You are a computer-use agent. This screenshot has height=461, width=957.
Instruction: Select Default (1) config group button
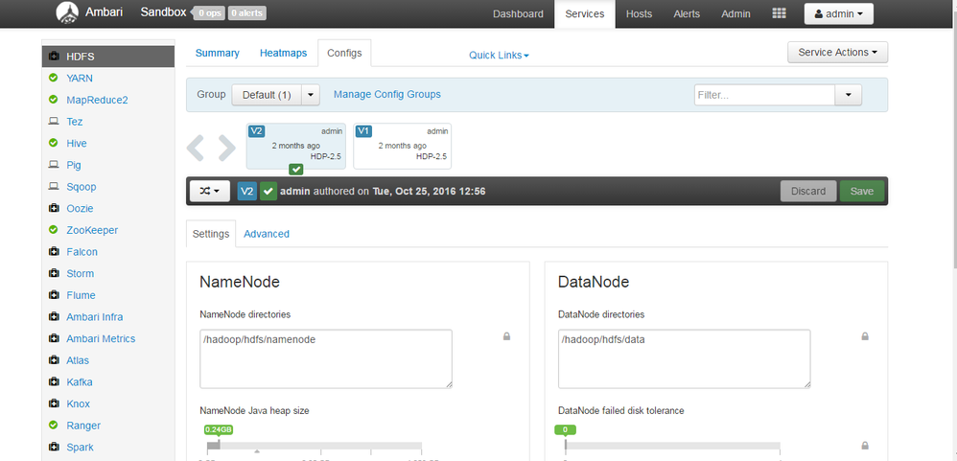click(267, 95)
